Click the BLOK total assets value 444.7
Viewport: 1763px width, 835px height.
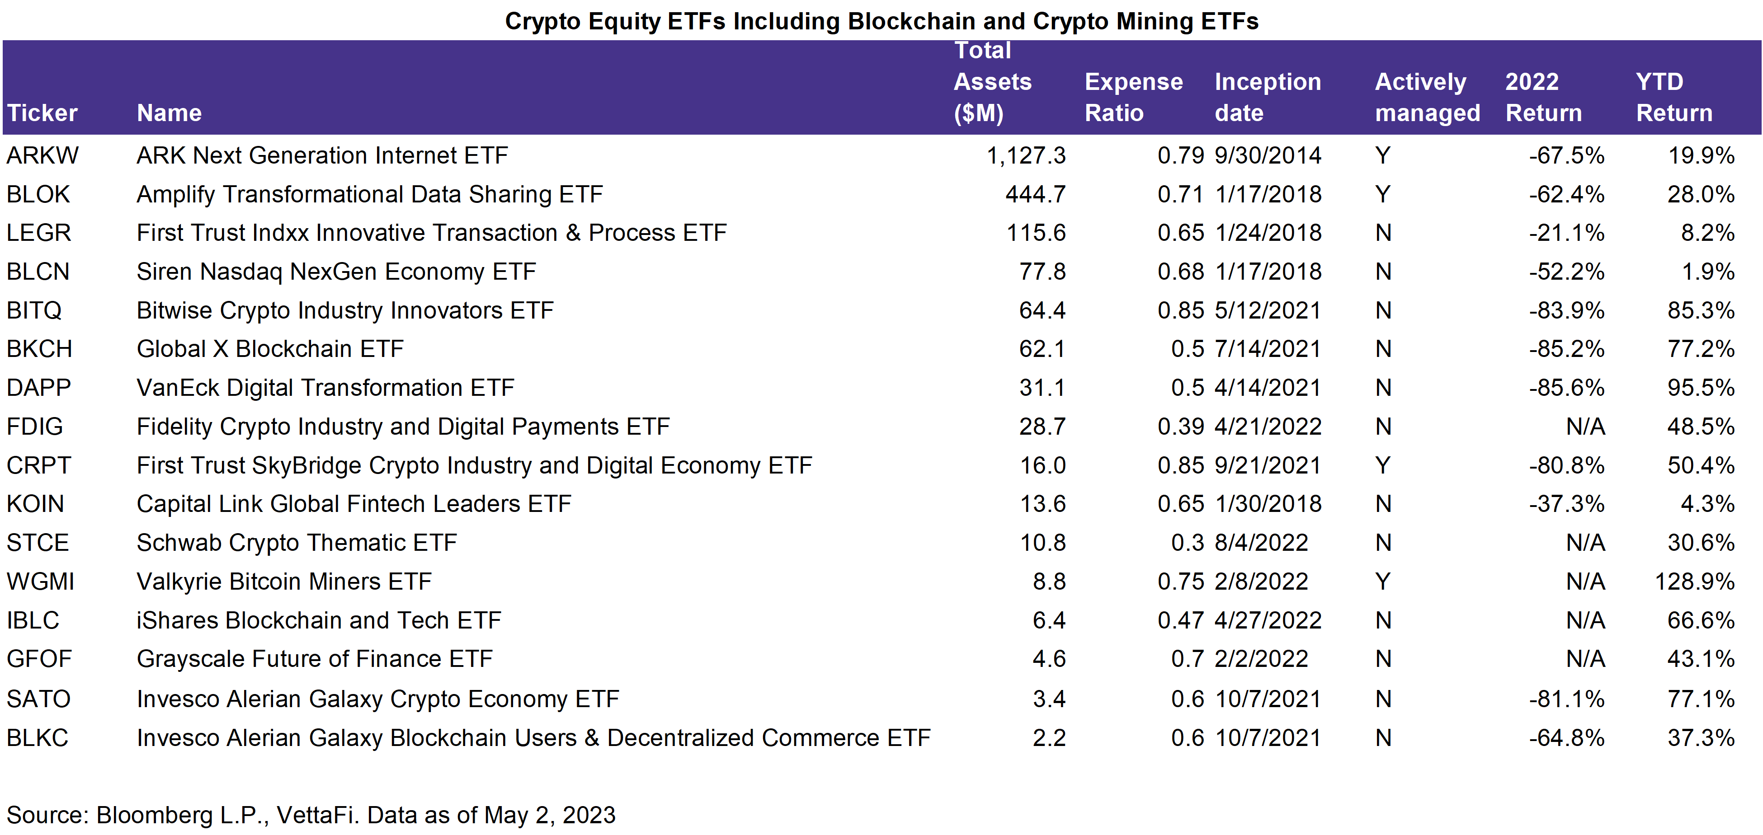point(1035,195)
